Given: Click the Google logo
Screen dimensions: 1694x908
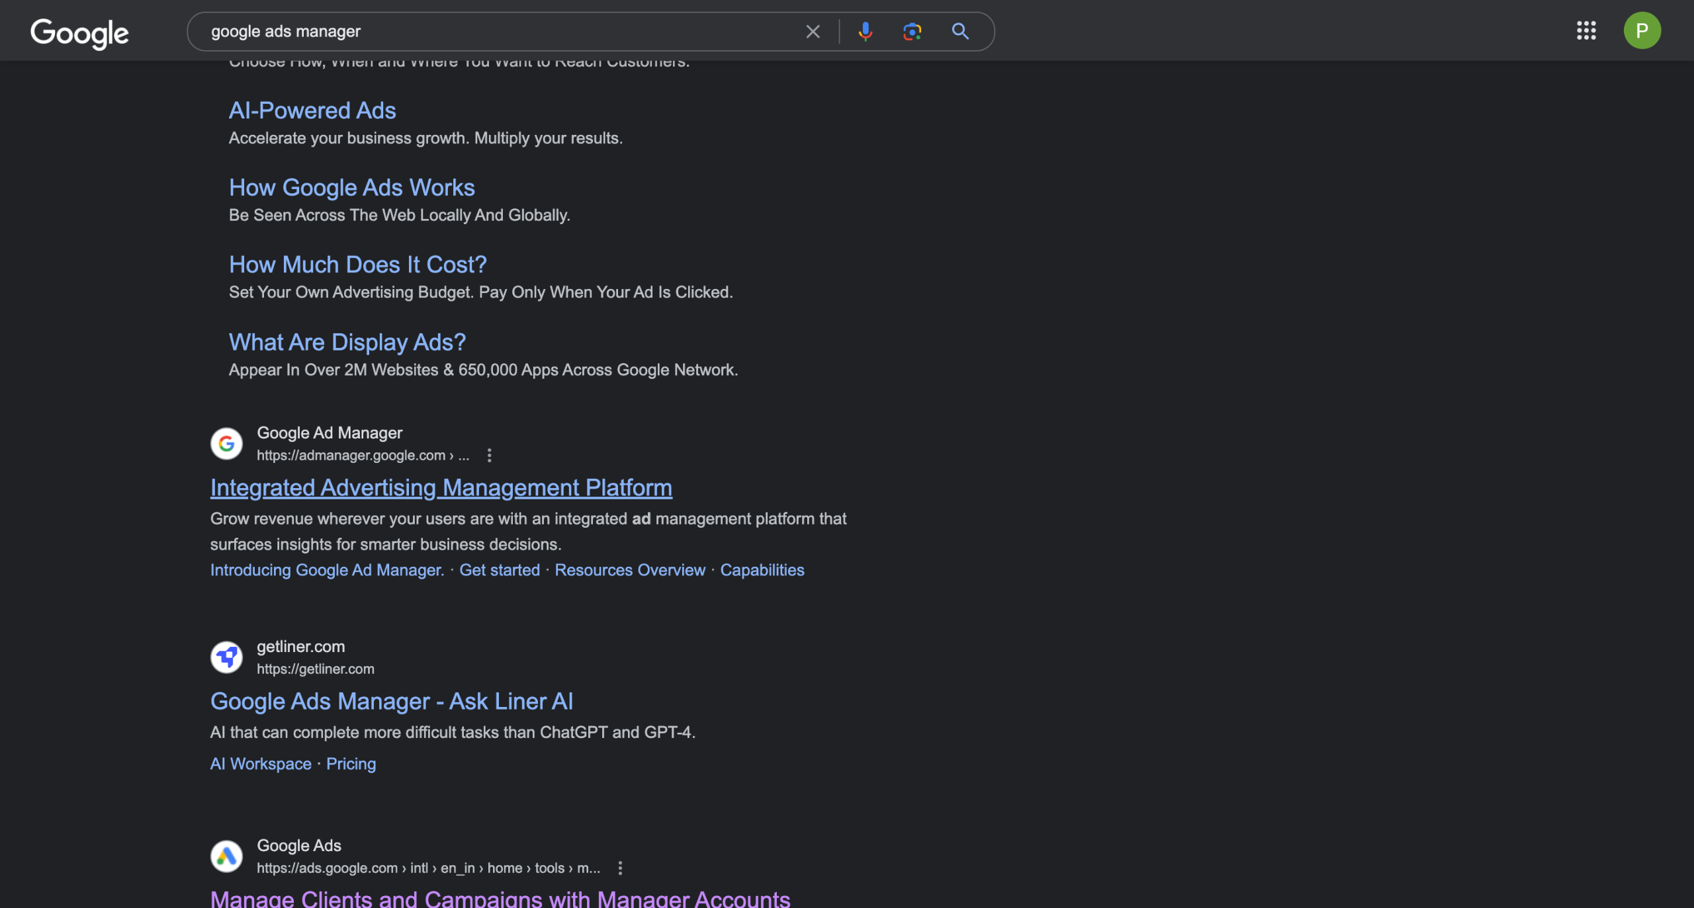Looking at the screenshot, I should [79, 32].
